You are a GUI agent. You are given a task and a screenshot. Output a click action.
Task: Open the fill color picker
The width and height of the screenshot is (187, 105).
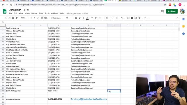point(92,18)
